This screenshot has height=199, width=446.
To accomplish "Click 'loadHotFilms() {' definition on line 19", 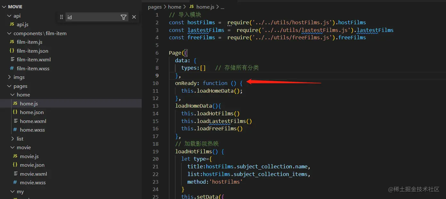I will (x=200, y=151).
